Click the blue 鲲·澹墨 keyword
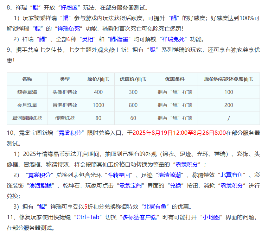The height and width of the screenshot is (235, 268). (x=119, y=39)
